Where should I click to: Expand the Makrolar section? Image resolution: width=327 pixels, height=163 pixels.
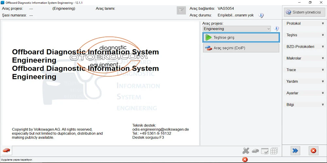pyautogui.click(x=305, y=58)
